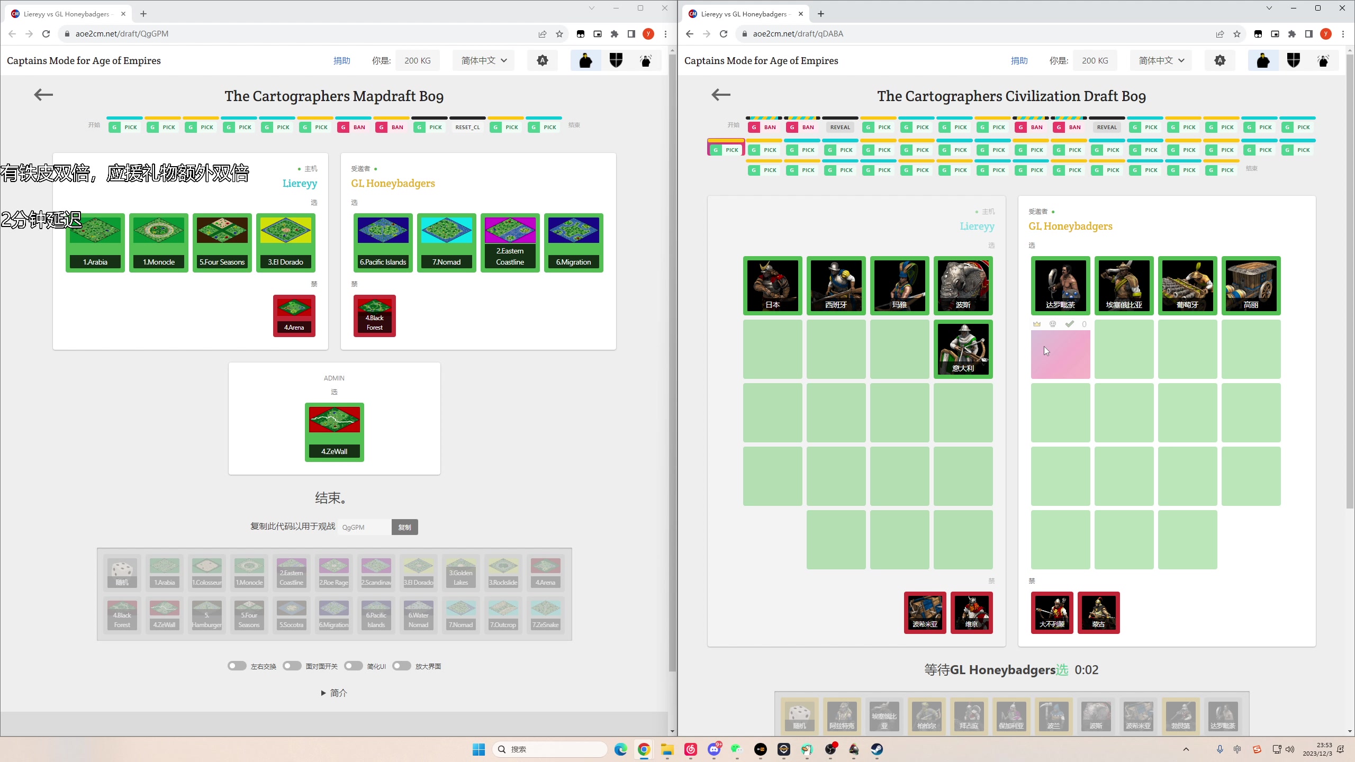The image size is (1355, 762).
Task: Click the banned 蒙古 civilization card
Action: (x=1099, y=613)
